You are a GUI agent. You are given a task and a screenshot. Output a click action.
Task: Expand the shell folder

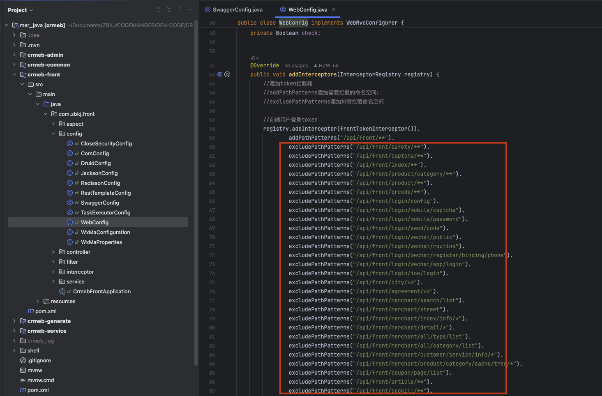coord(14,350)
